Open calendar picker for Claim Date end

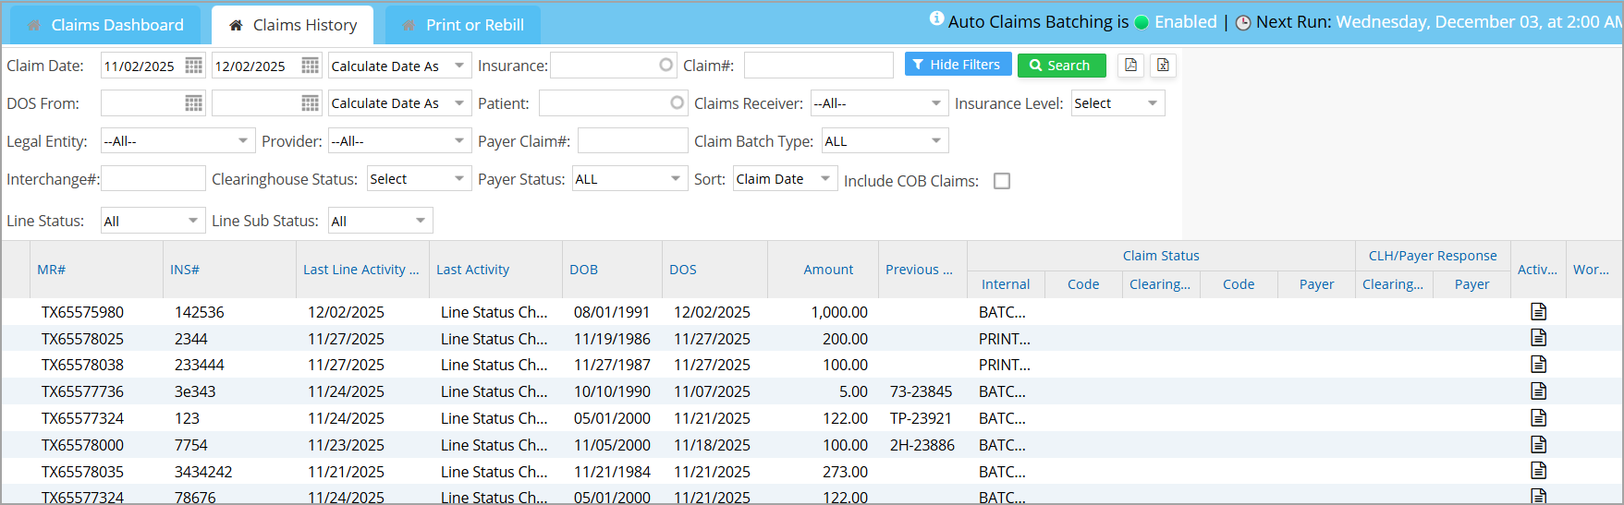coord(310,66)
